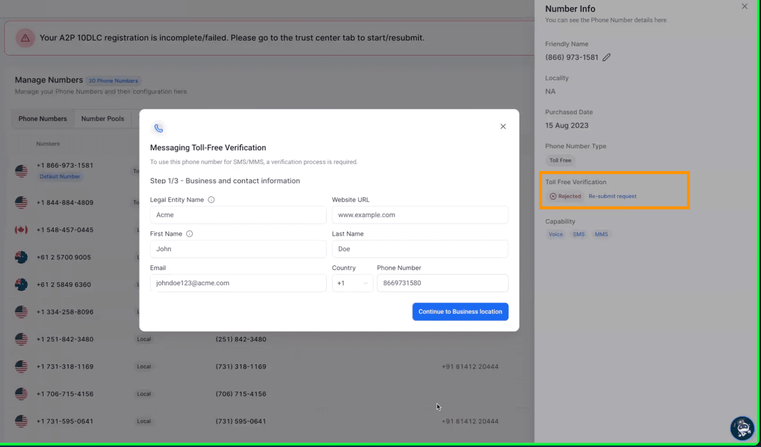Click +91 81412 20444 in 731-318-1169 row
Image resolution: width=761 pixels, height=447 pixels.
470,367
